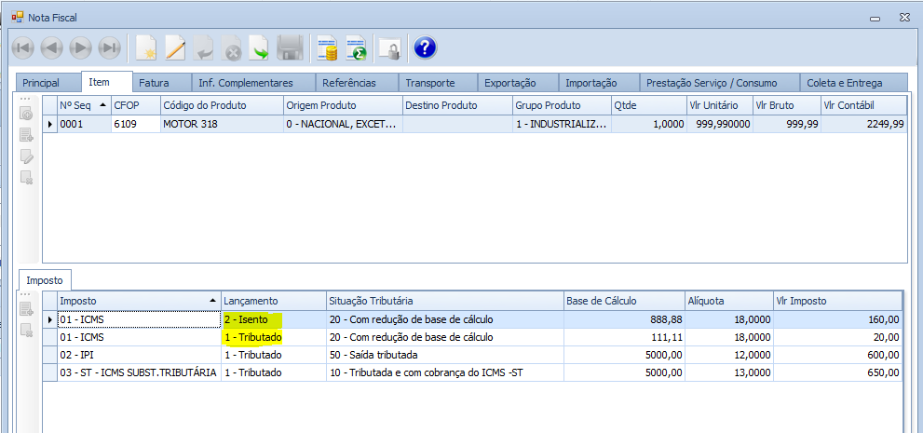Open help with the blue question mark

[x=425, y=47]
